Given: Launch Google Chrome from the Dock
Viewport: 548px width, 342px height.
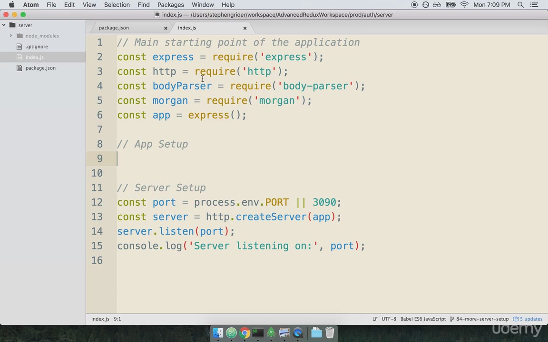Looking at the screenshot, I should click(x=245, y=332).
